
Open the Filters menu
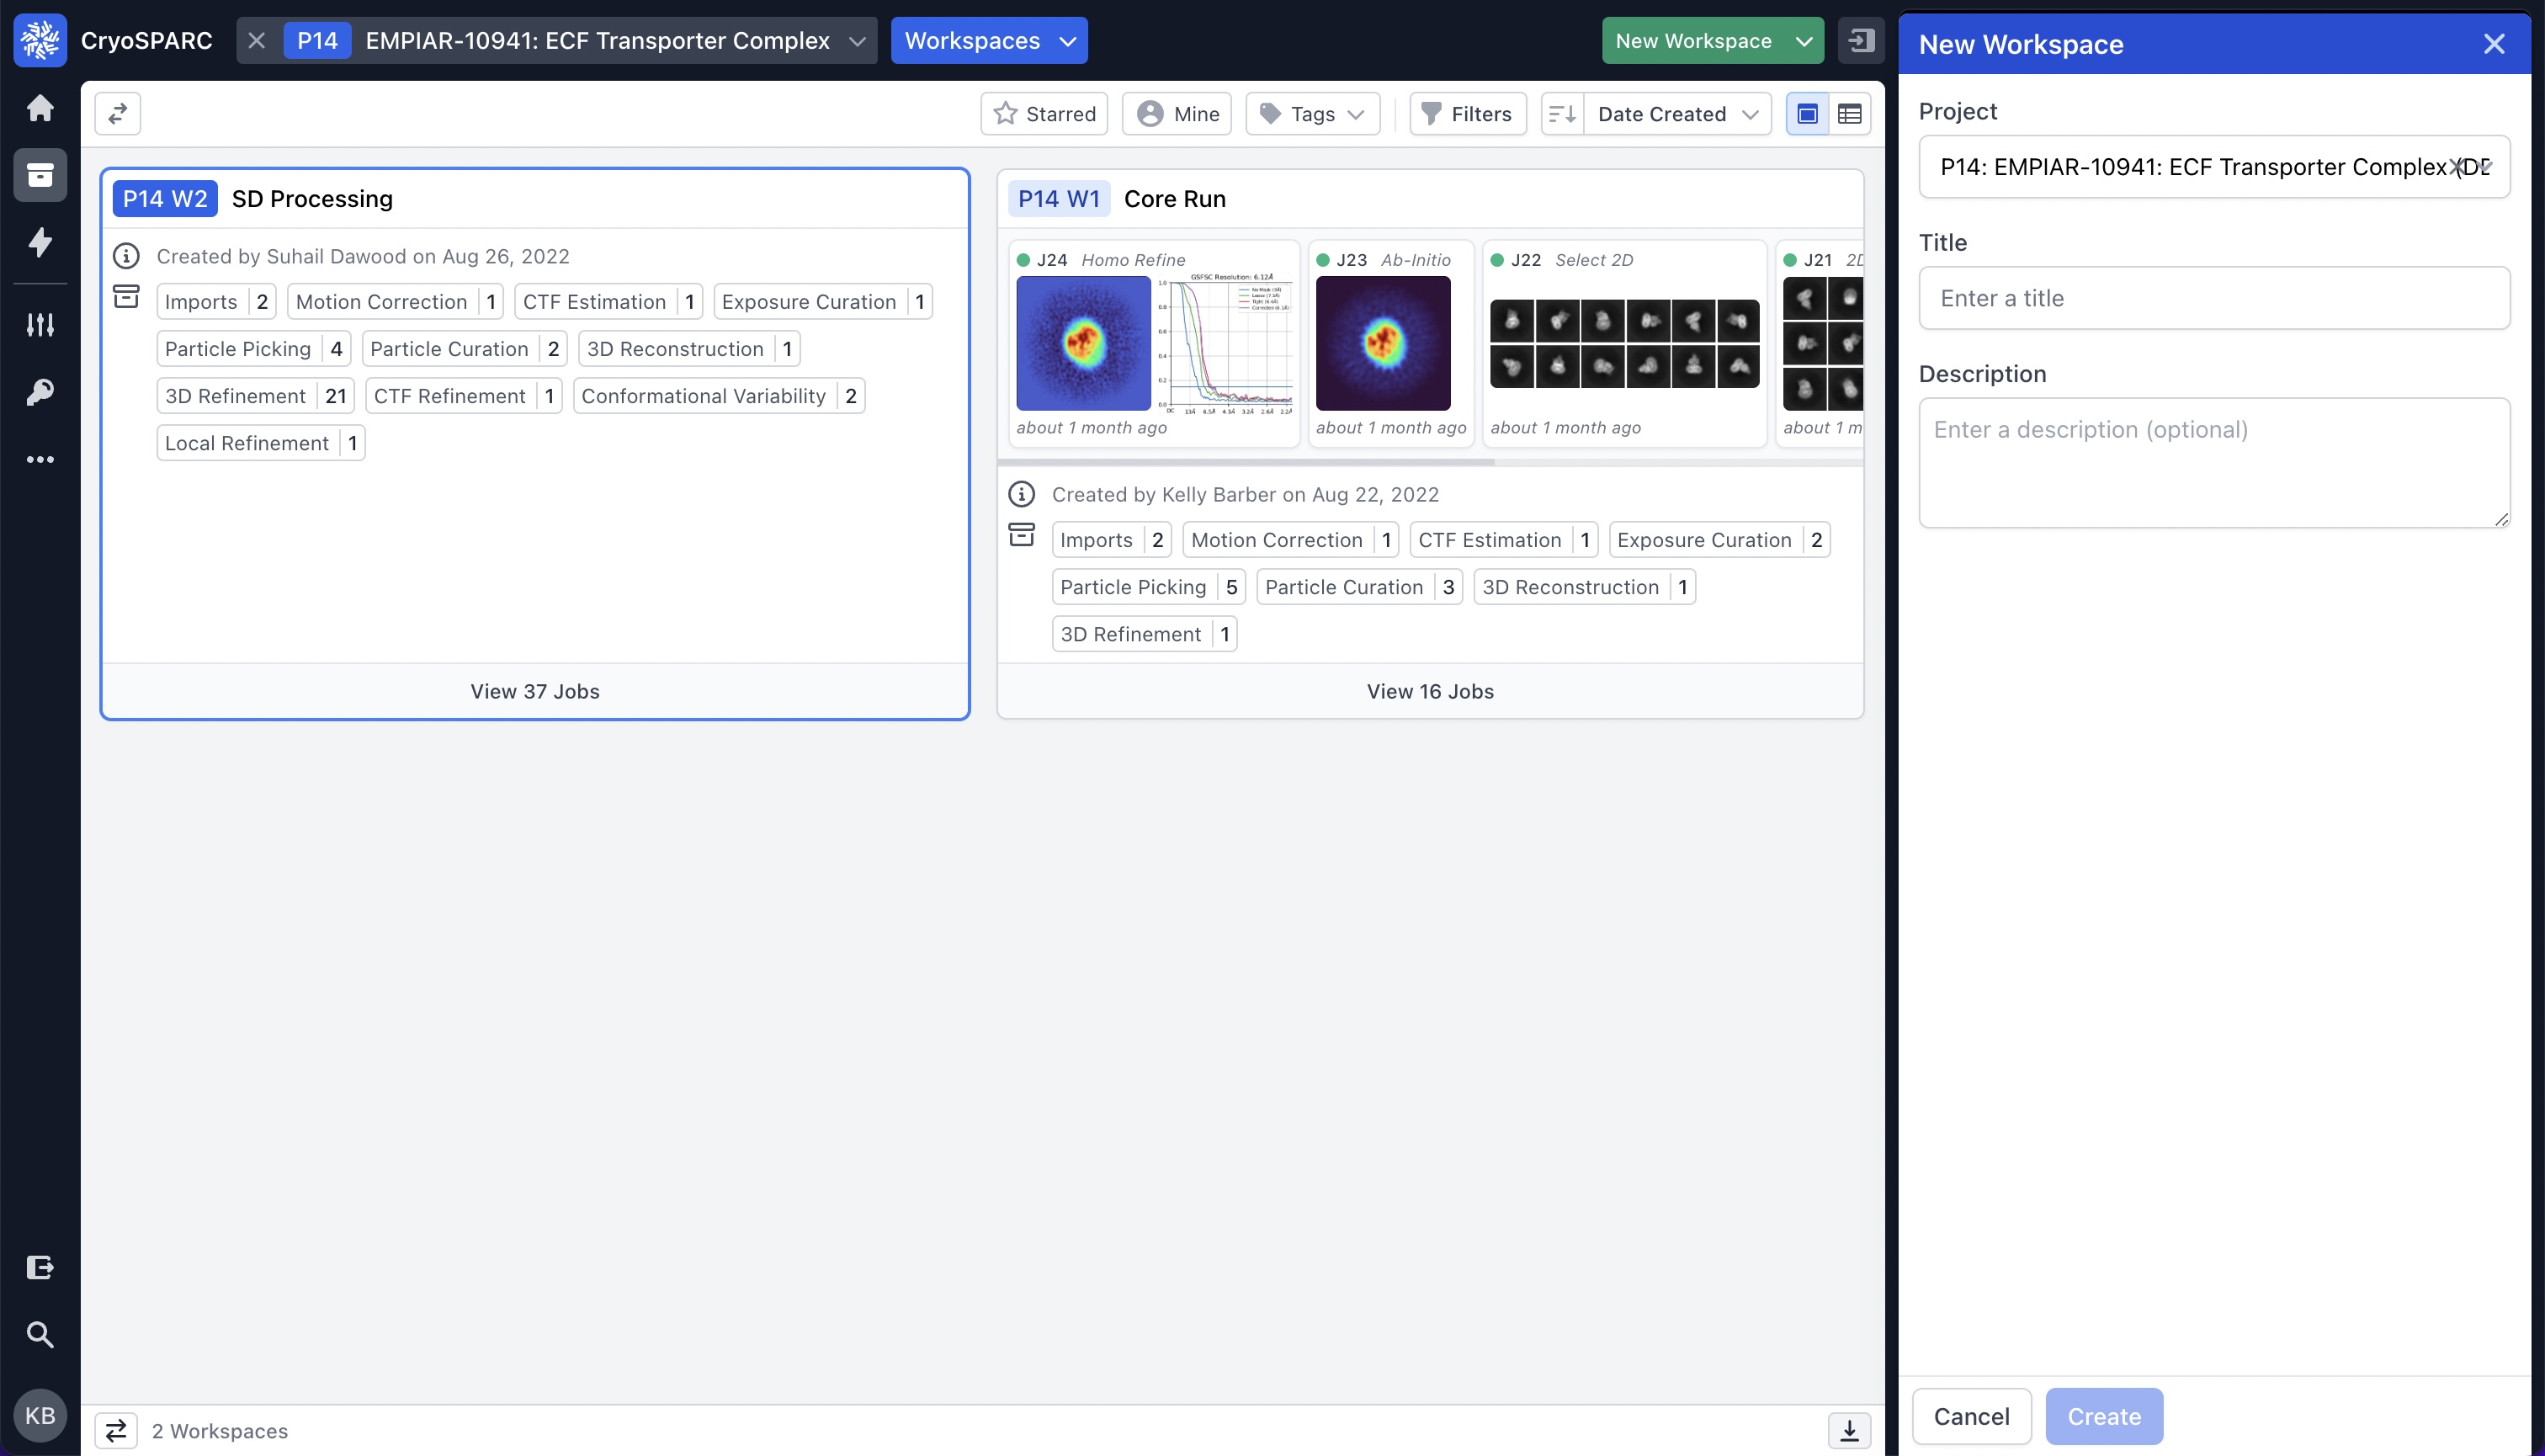click(x=1467, y=114)
